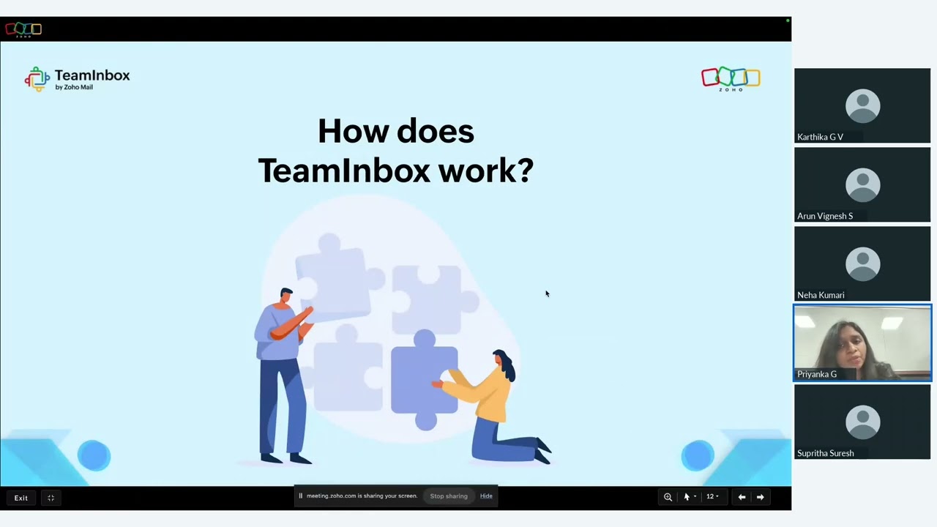Click the Zoho logo in top black bar
Viewport: 937px width, 527px height.
(x=23, y=29)
